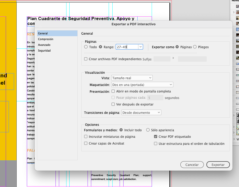The width and height of the screenshot is (239, 187).
Task: Enable Crear capas de Acrobat checkbox
Action: point(86,143)
